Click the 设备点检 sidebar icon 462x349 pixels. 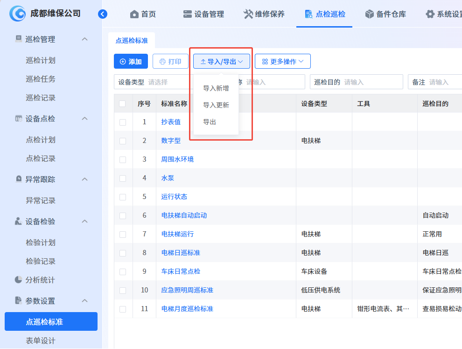click(19, 118)
